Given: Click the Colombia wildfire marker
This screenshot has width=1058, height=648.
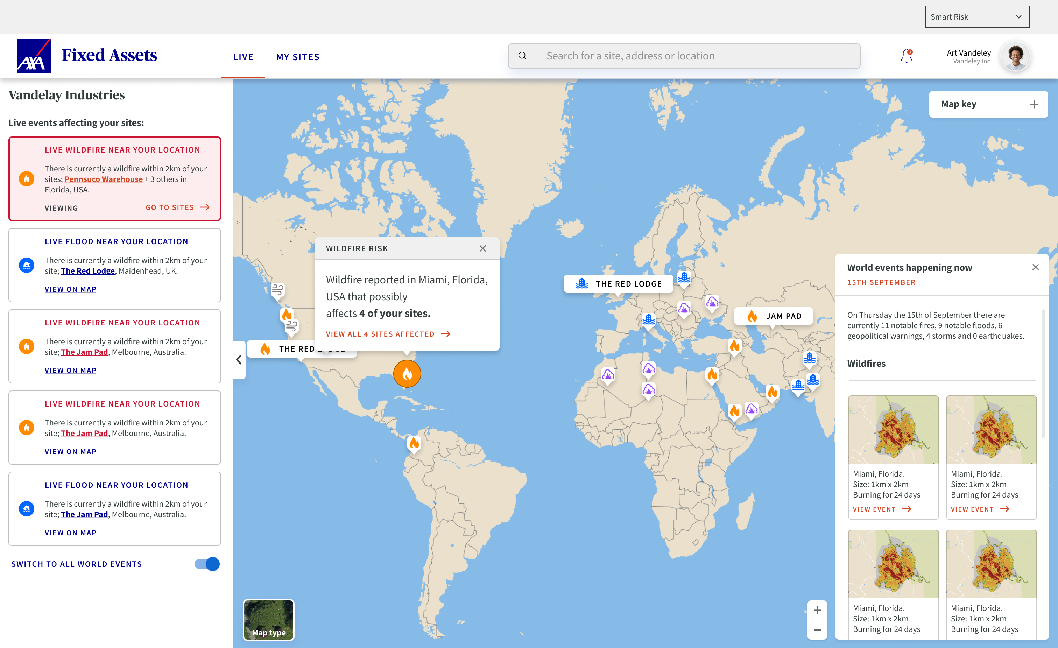Looking at the screenshot, I should click(414, 443).
